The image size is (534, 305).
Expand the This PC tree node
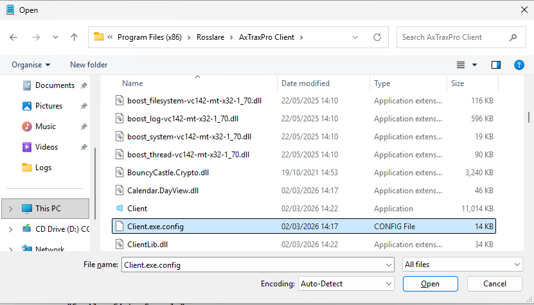click(x=10, y=209)
